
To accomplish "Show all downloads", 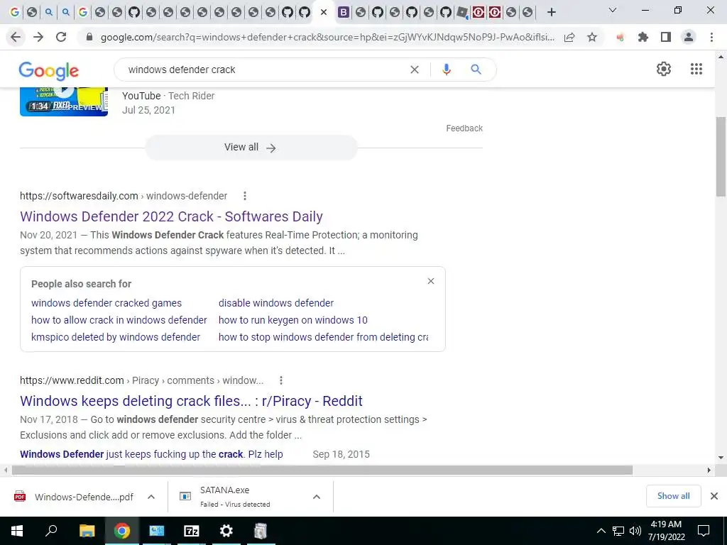I will coord(673,496).
